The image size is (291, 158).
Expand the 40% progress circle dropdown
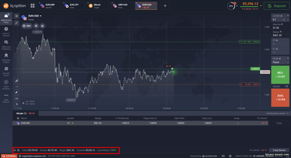click(x=237, y=6)
